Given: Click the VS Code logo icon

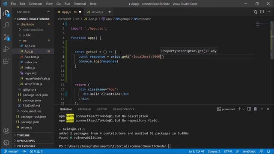Looking at the screenshot, I should [5, 4].
